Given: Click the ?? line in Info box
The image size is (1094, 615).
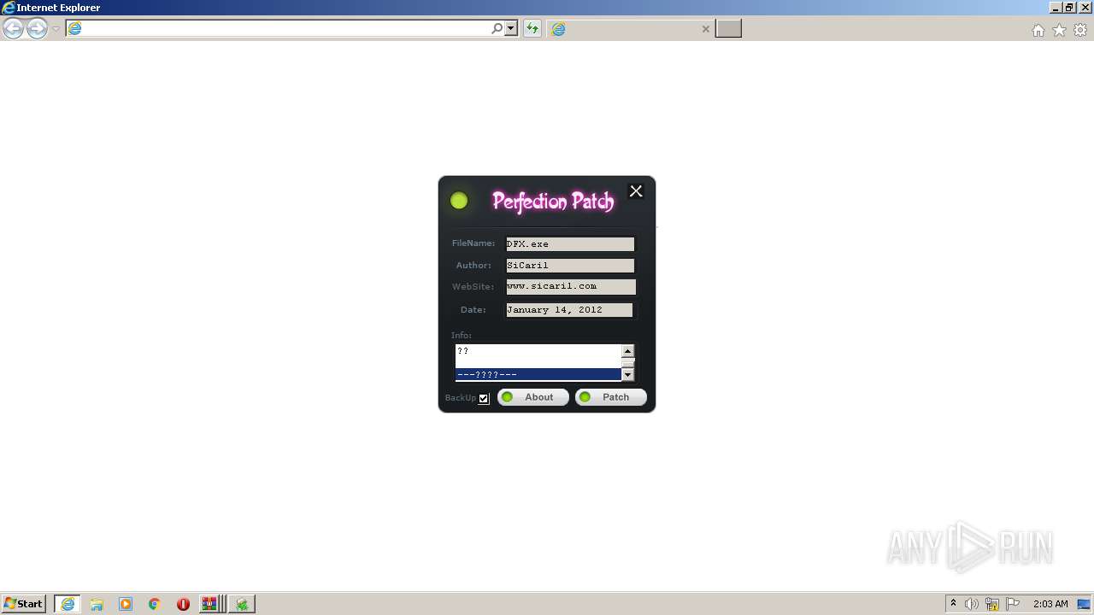Looking at the screenshot, I should click(538, 351).
